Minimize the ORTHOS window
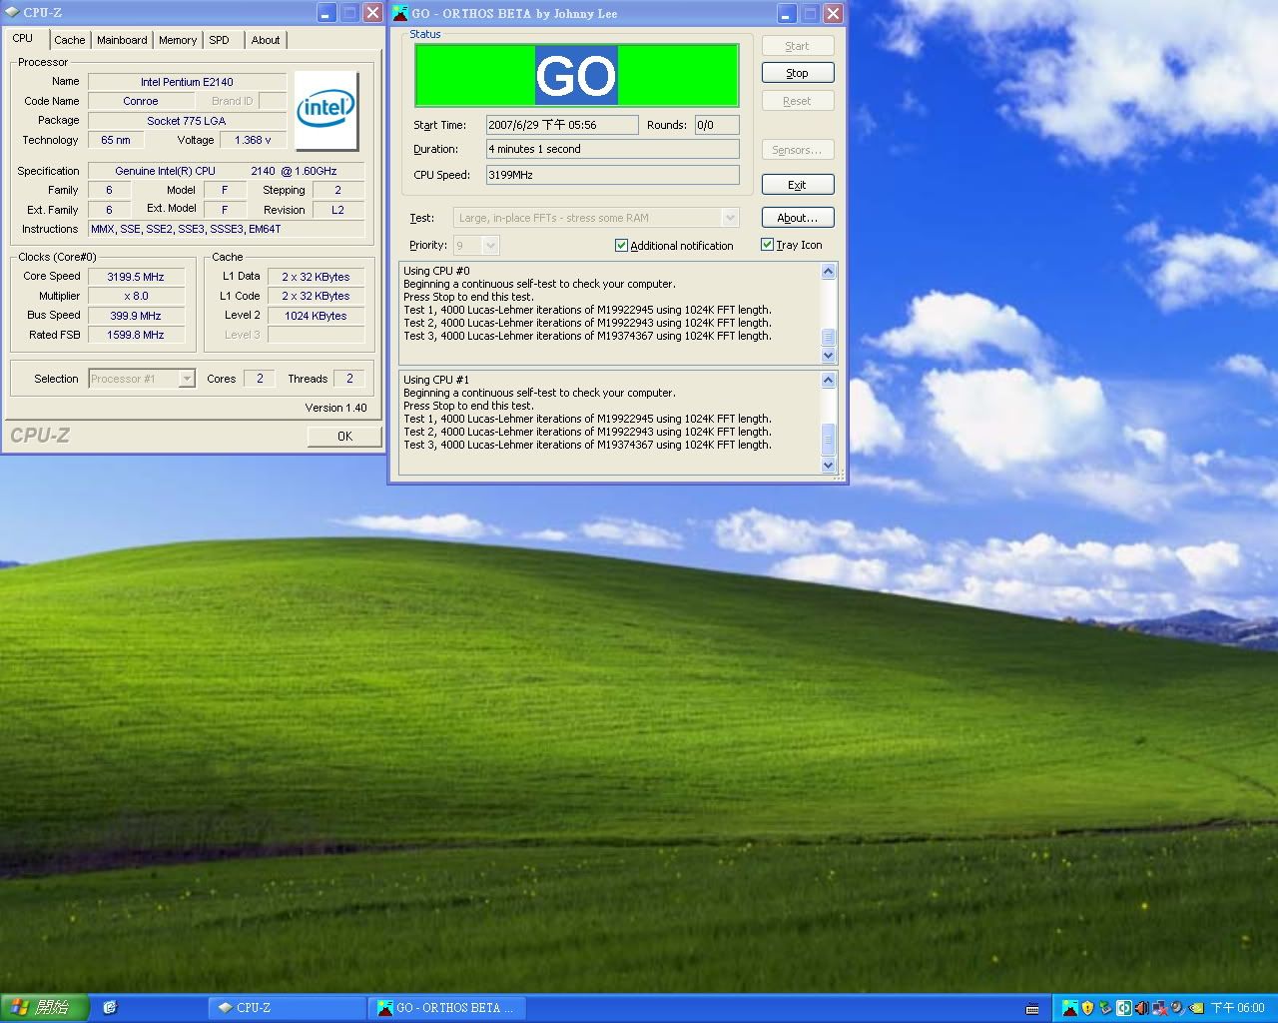This screenshot has height=1023, width=1278. (787, 13)
